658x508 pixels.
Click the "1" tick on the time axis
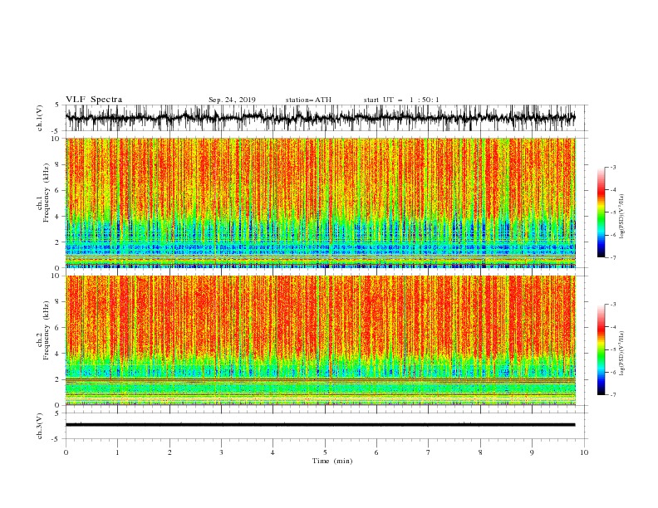tap(117, 452)
